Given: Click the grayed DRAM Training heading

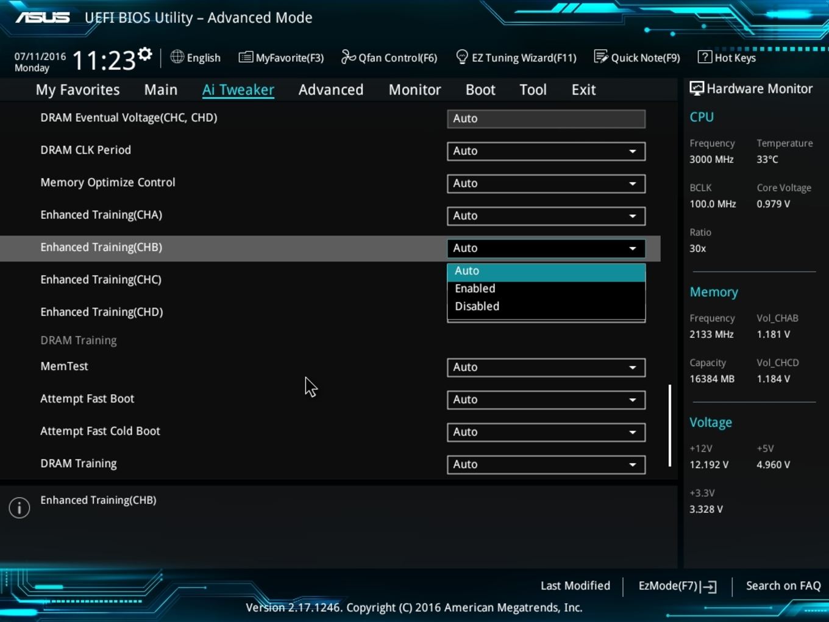Looking at the screenshot, I should 79,340.
